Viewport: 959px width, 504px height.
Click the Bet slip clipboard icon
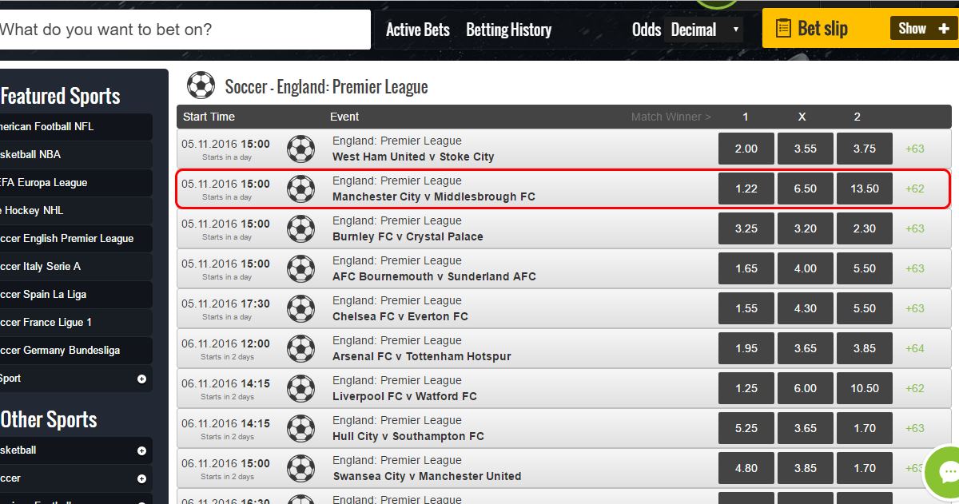[x=783, y=29]
